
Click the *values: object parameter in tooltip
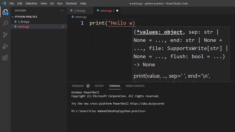159,32
